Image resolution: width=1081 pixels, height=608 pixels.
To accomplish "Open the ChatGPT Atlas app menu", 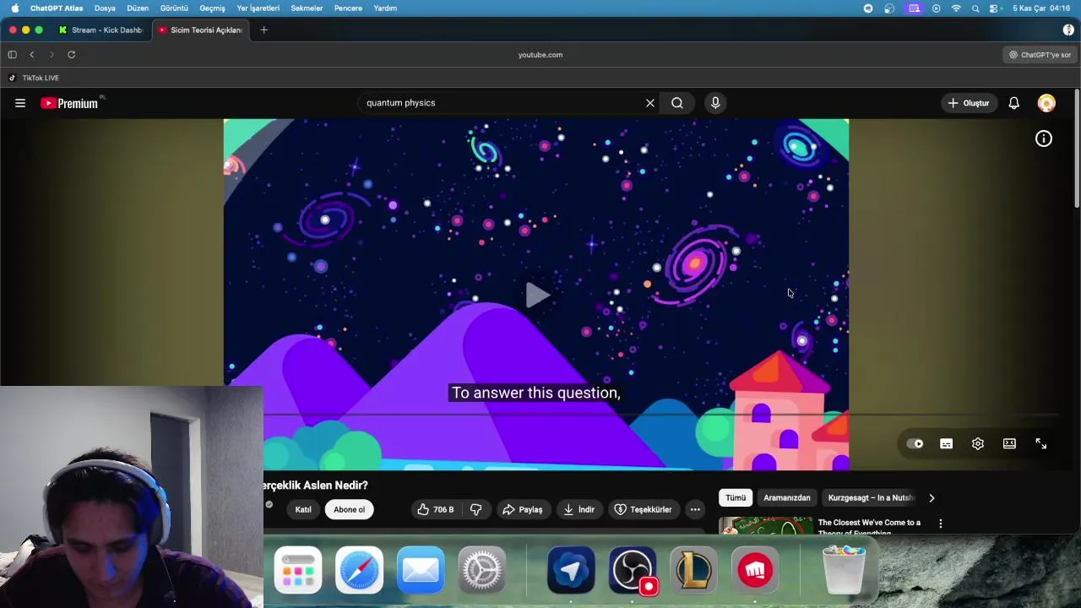I will coord(57,8).
